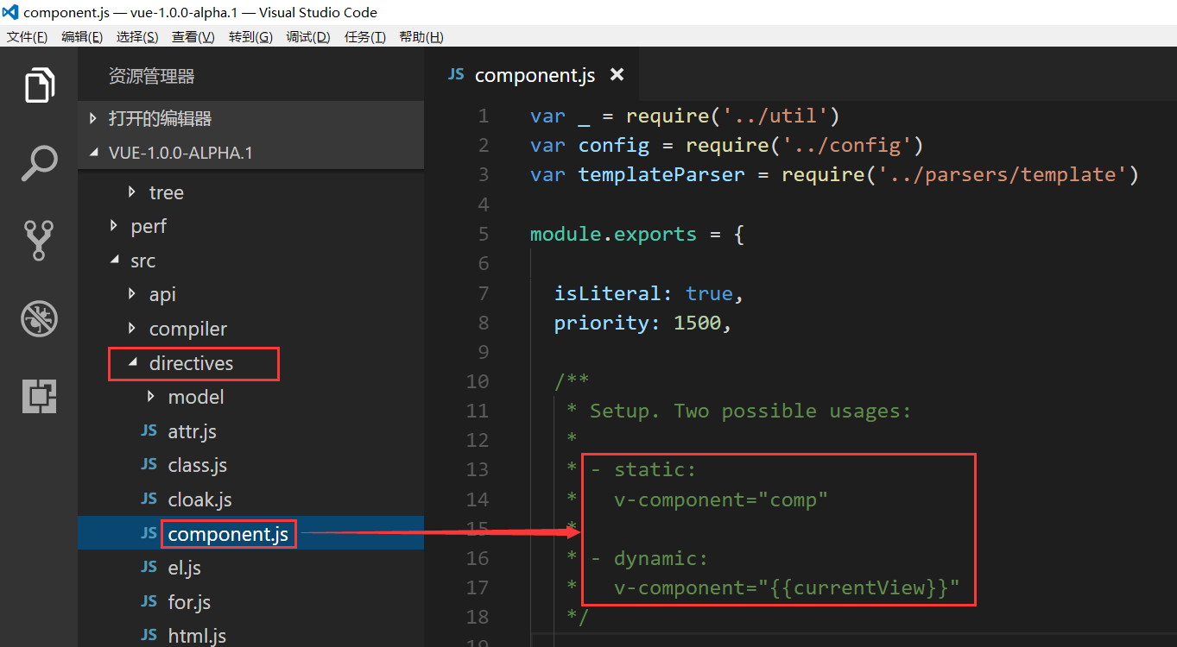Screen dimensions: 1177x647
Task: Open cloak.js from the file tree
Action: tap(250, 499)
